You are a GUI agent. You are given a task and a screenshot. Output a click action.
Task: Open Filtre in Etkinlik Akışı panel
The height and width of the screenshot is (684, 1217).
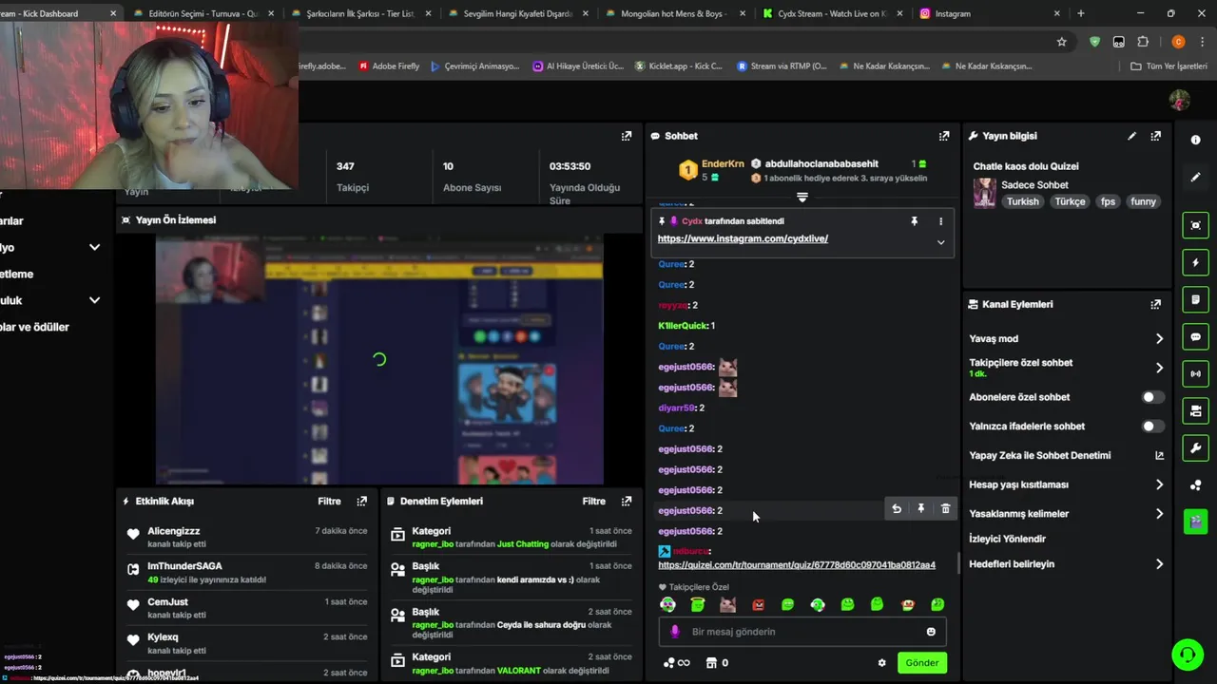pos(329,501)
